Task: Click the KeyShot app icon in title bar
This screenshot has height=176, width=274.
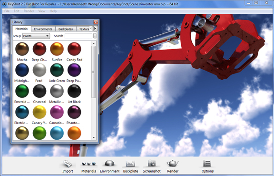Action: (x=5, y=4)
